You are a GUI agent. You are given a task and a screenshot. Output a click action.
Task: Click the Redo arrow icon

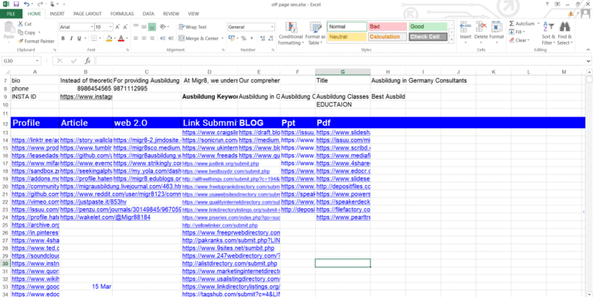tap(40, 4)
